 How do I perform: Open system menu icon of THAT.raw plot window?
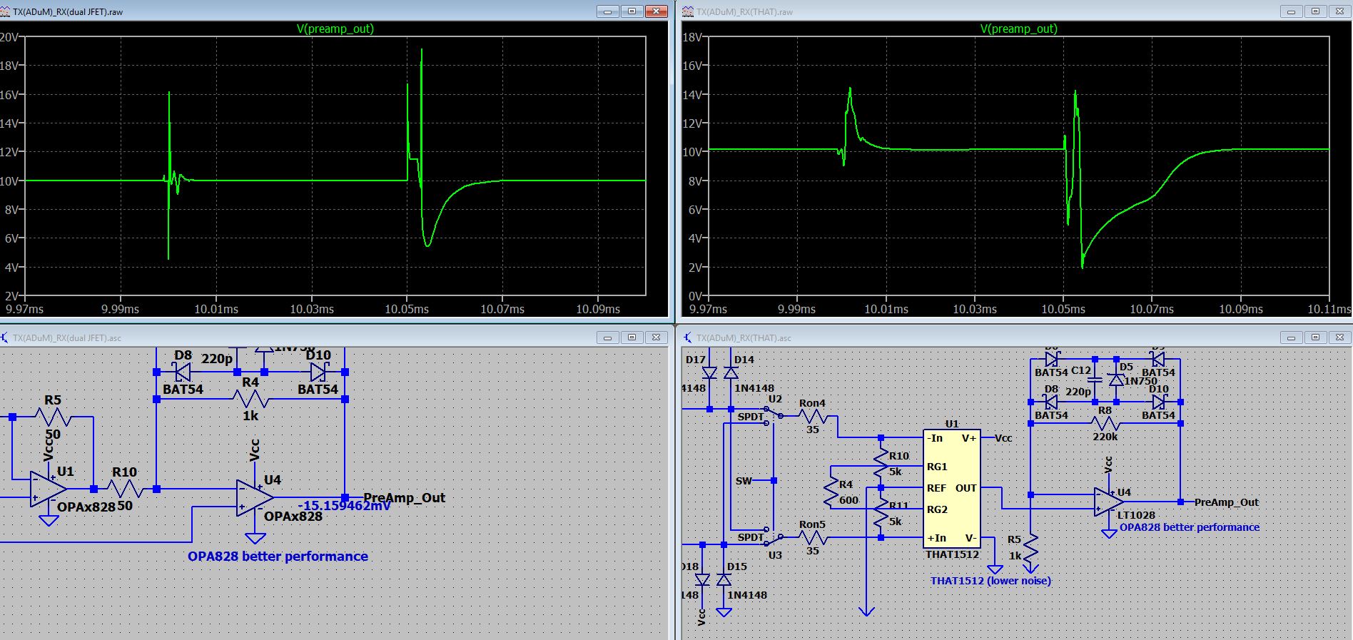[x=688, y=11]
